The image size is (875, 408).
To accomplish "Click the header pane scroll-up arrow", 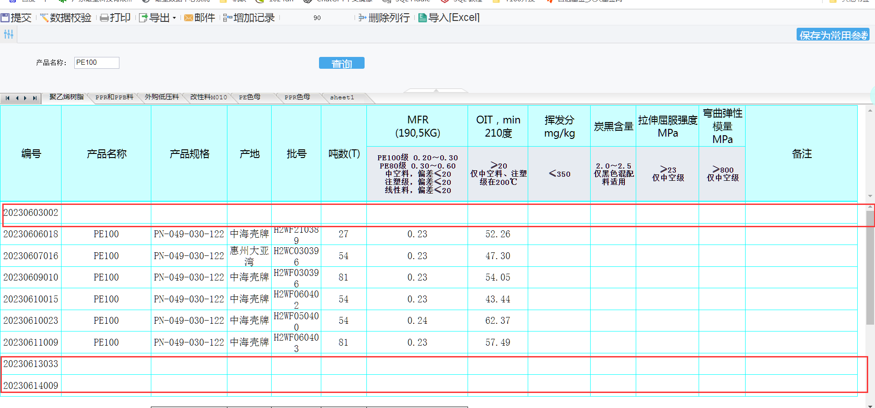I will (x=870, y=110).
